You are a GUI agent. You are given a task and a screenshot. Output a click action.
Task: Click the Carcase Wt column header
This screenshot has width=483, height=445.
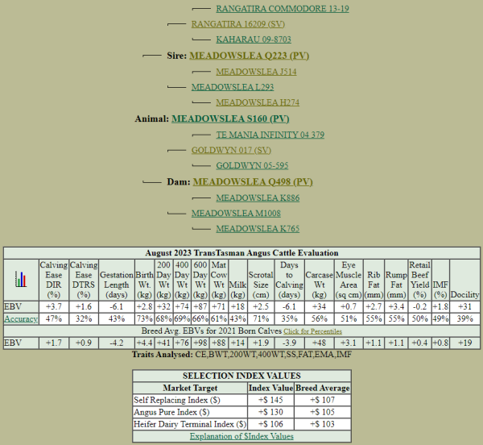click(319, 280)
